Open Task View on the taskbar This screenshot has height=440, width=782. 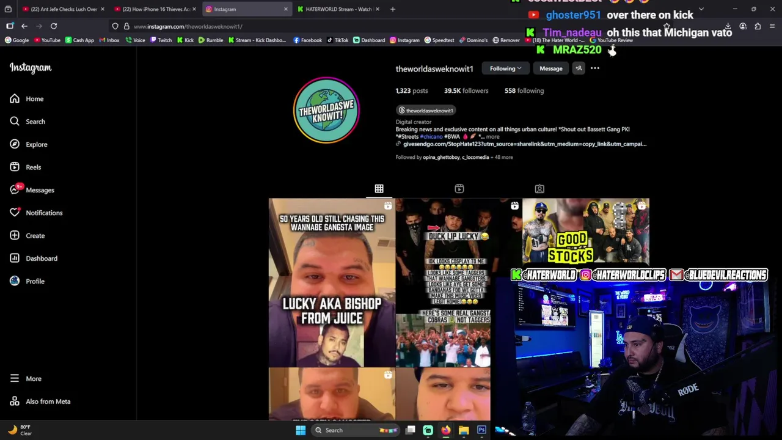(x=411, y=430)
